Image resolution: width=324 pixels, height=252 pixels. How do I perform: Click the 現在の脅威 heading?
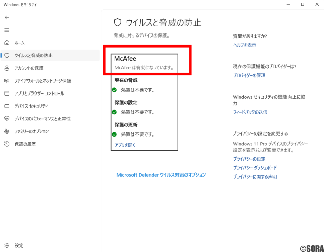click(126, 80)
